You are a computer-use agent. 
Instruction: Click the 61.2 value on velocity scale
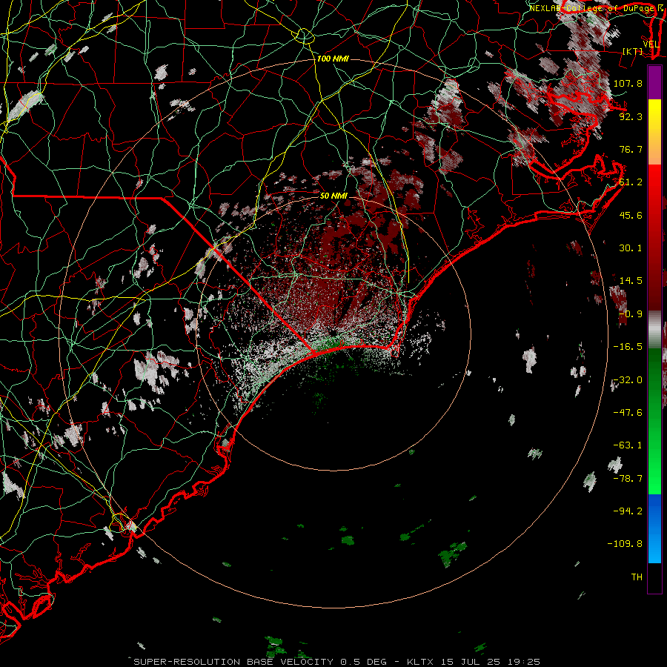tap(631, 182)
